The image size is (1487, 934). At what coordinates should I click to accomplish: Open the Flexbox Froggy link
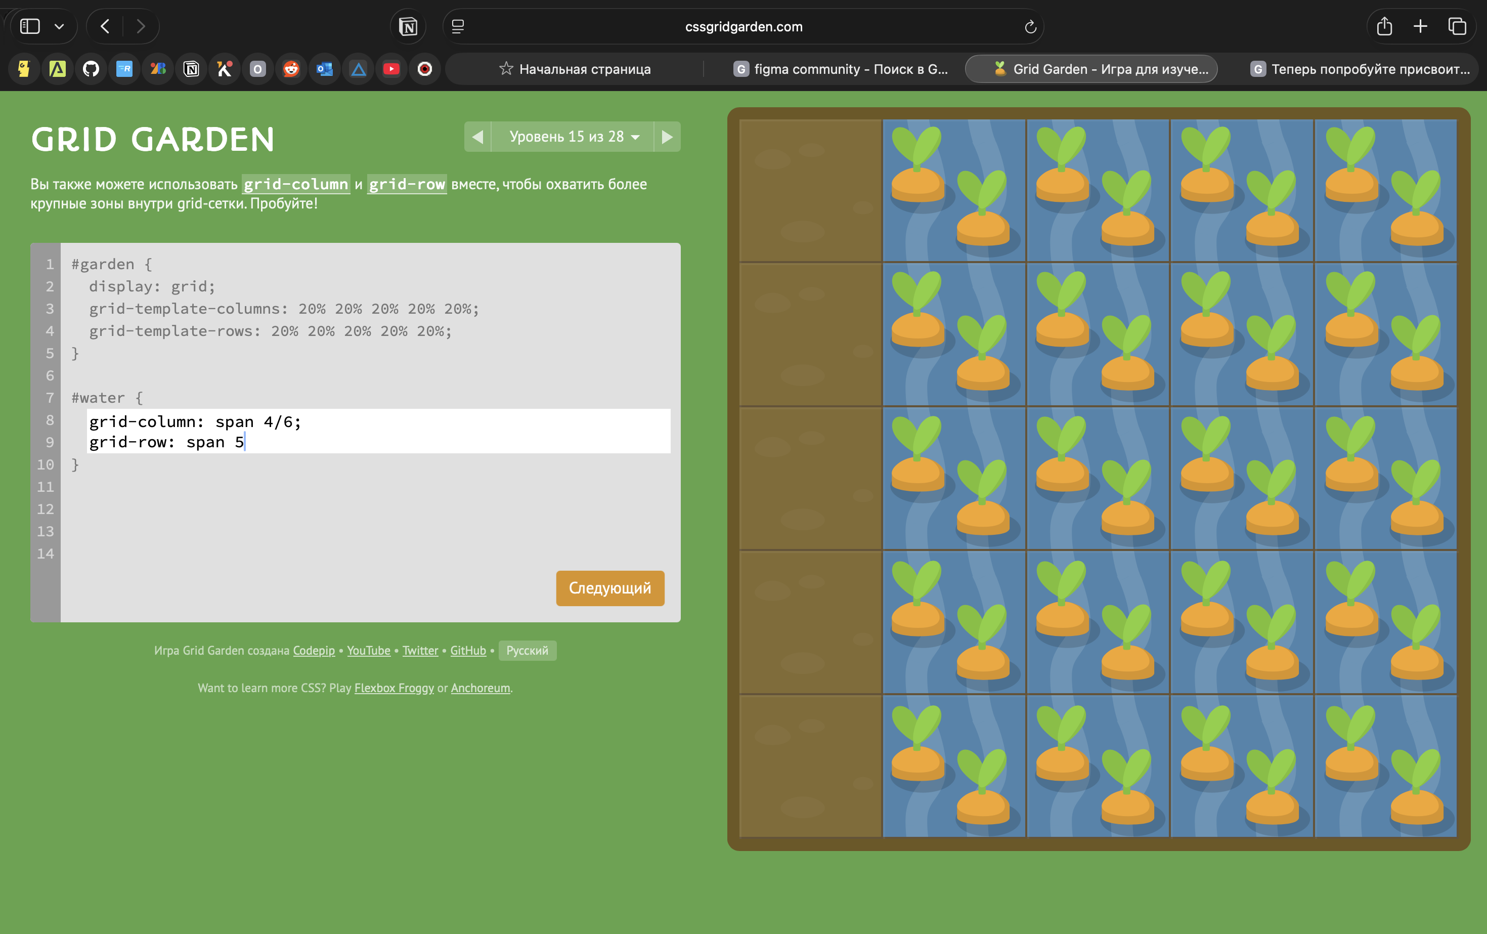point(394,688)
